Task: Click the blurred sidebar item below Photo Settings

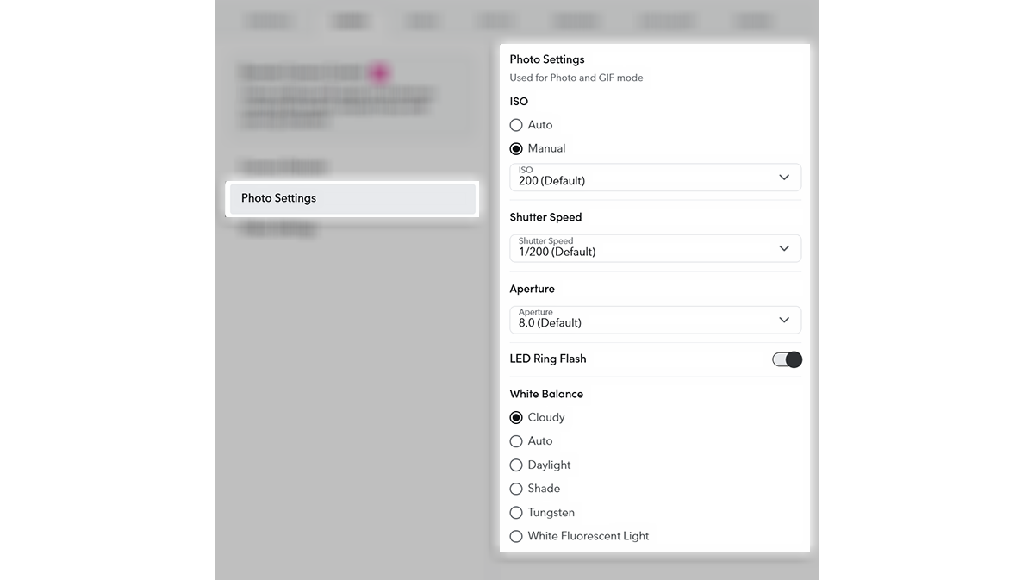Action: [278, 229]
